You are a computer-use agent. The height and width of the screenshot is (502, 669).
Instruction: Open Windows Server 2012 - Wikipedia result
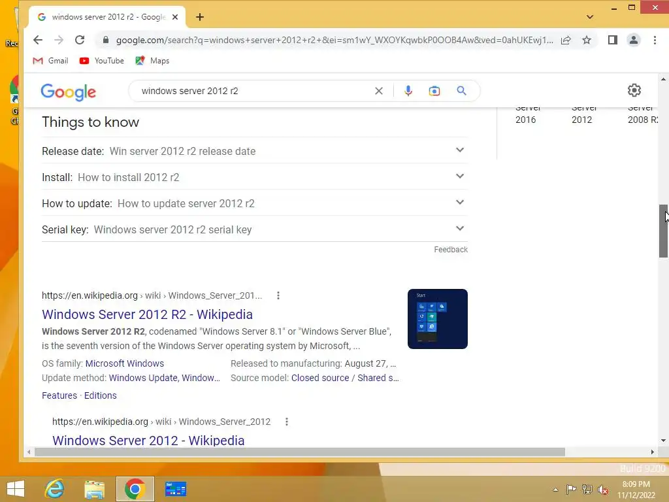pos(148,440)
